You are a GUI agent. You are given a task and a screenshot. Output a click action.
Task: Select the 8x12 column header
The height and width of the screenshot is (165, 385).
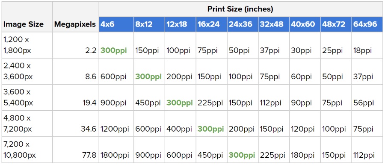(149, 24)
